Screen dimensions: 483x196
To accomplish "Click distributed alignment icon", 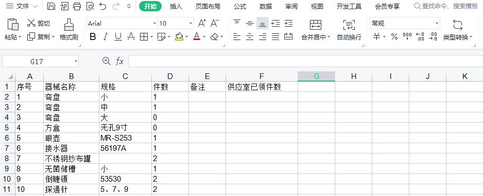I will click(288, 37).
